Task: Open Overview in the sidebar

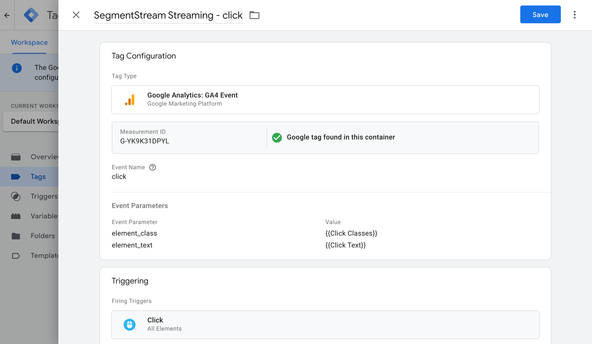Action: 29,157
